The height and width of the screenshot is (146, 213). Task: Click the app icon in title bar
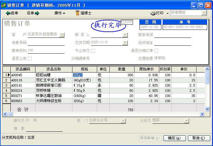point(4,5)
